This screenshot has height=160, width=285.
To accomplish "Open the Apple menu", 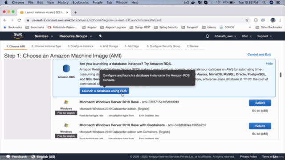I will click(x=6, y=3).
